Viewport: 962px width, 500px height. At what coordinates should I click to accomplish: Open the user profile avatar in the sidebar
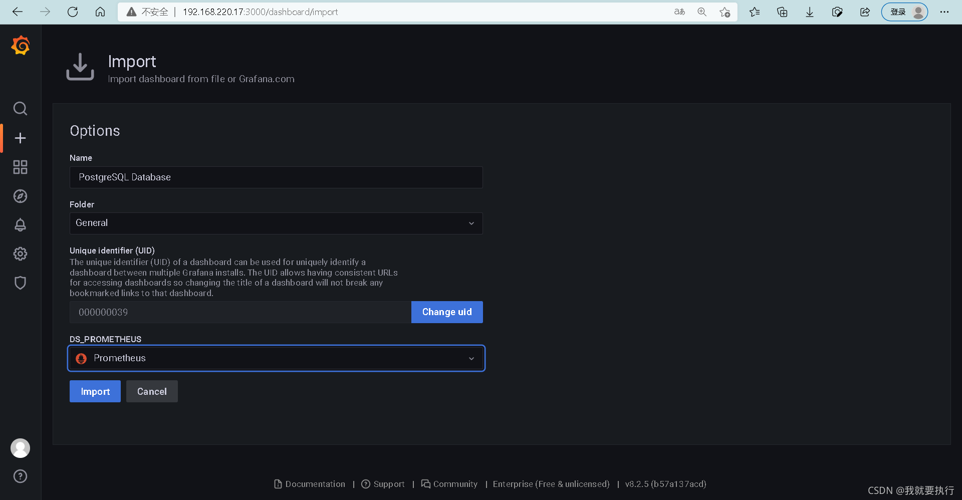tap(20, 448)
